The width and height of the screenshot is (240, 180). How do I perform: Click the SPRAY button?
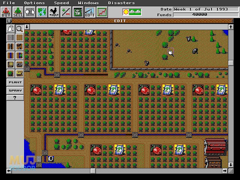point(15,90)
